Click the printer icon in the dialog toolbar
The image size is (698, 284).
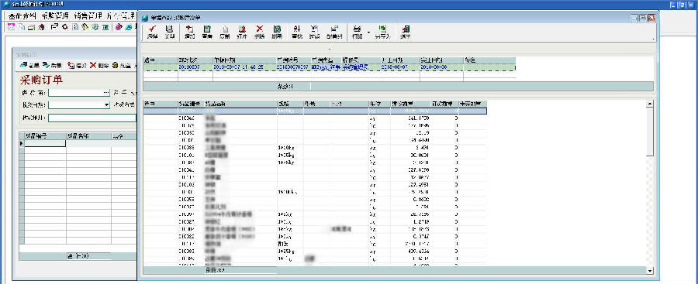[x=357, y=32]
